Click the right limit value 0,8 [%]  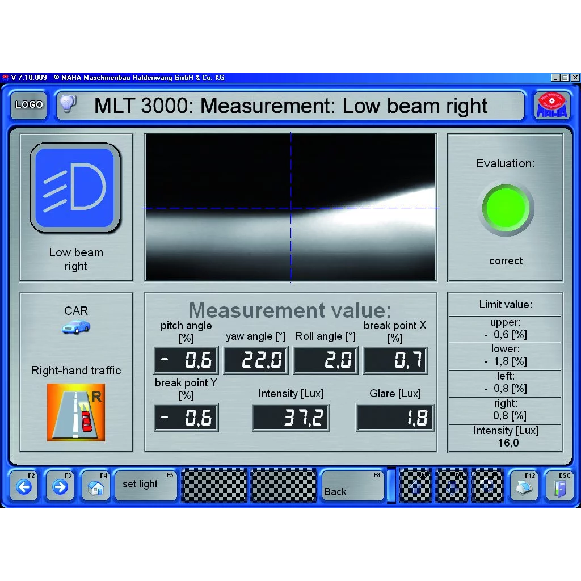(510, 416)
